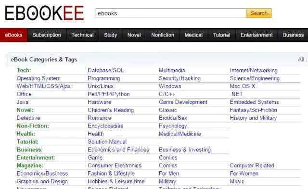Open the Game category link
Image resolution: width=308 pixels, height=189 pixels.
coord(95,157)
